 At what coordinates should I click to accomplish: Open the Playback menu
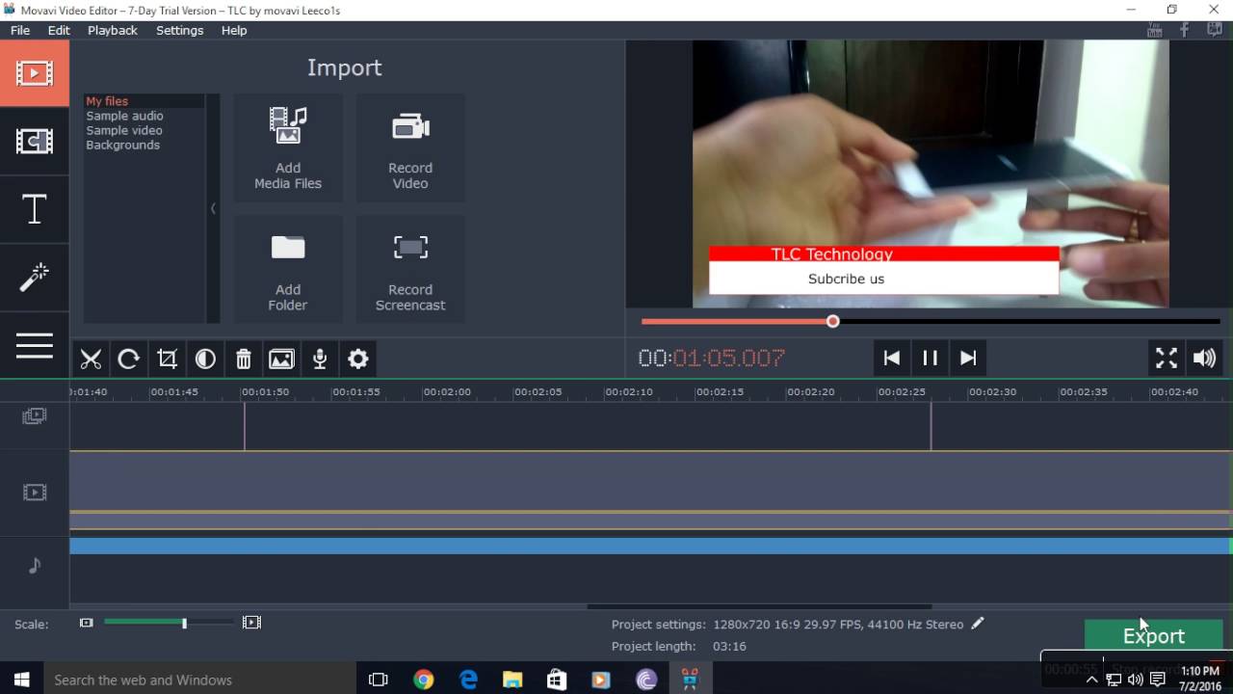pyautogui.click(x=113, y=30)
